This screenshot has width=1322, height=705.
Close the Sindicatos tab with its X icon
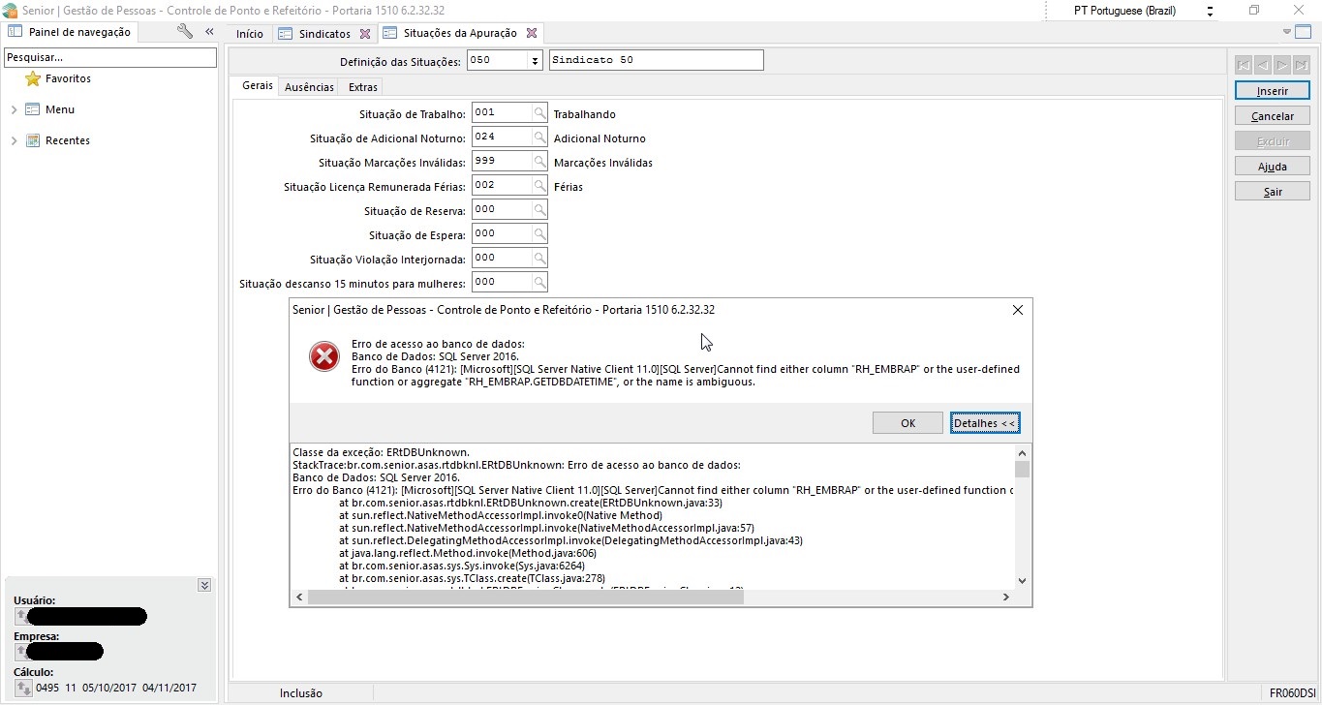point(365,34)
